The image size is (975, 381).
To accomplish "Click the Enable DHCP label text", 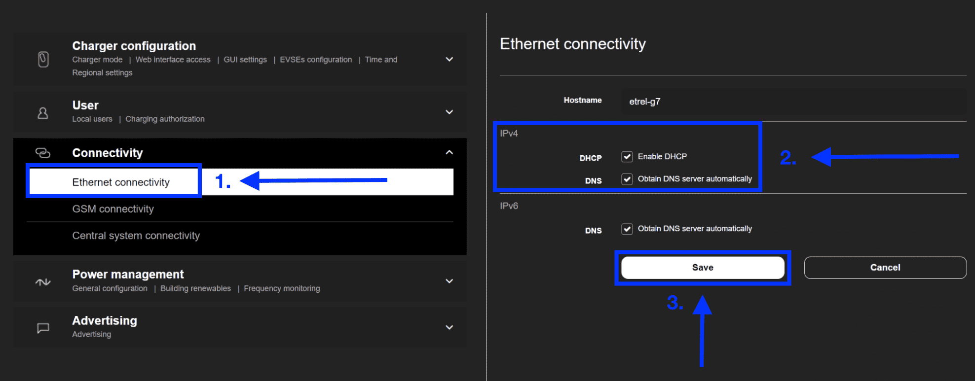I will (662, 156).
